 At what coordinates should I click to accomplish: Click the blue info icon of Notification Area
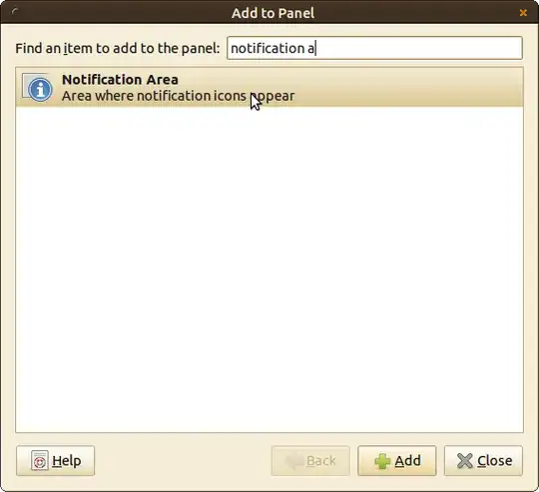pyautogui.click(x=40, y=90)
